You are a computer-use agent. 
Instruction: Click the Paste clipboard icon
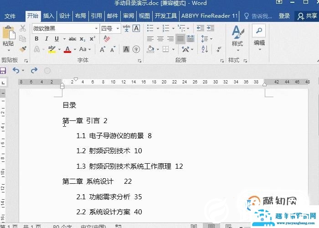point(9,32)
